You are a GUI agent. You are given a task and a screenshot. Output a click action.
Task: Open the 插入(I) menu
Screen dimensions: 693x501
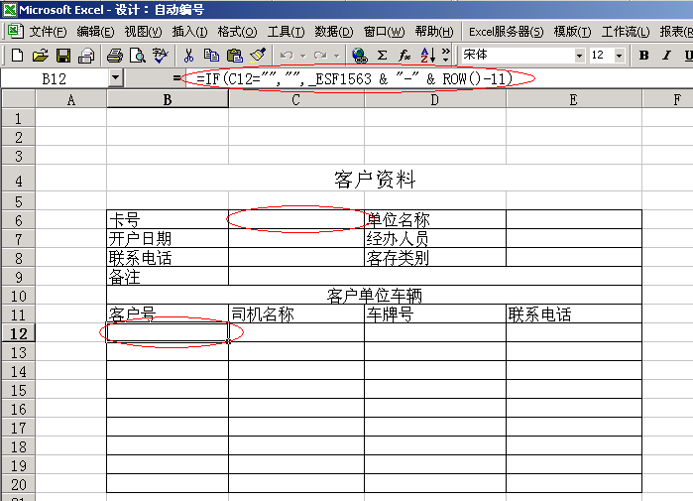190,32
